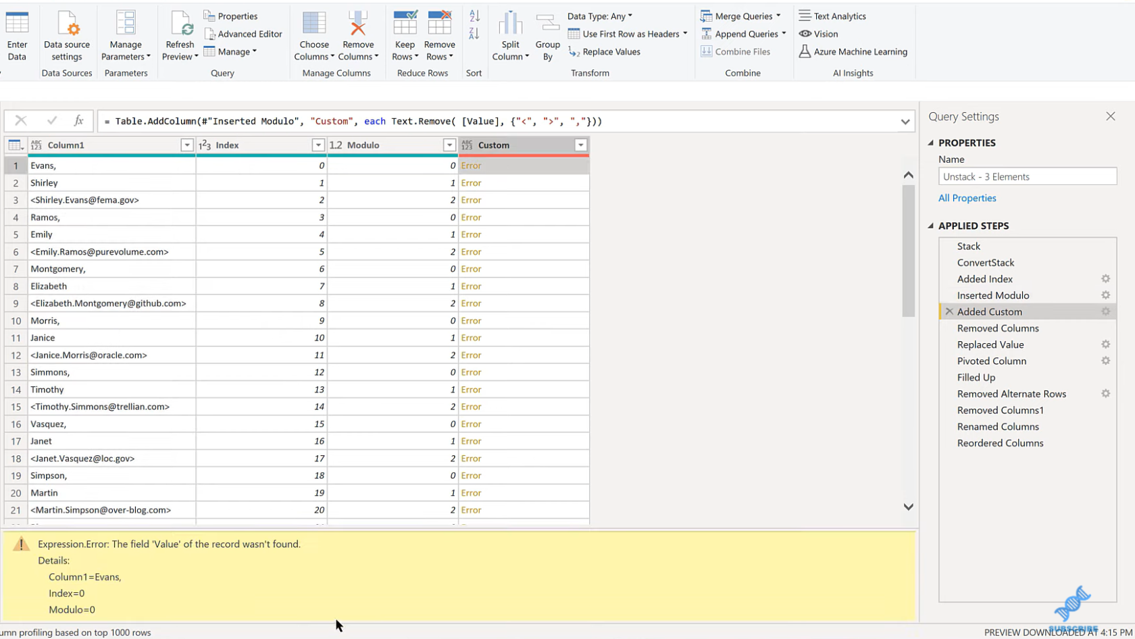This screenshot has height=639, width=1135.
Task: Sort ascending with the A-Z icon
Action: (x=474, y=16)
